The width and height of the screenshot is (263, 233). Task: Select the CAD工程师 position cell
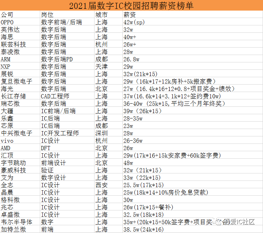[67, 96]
